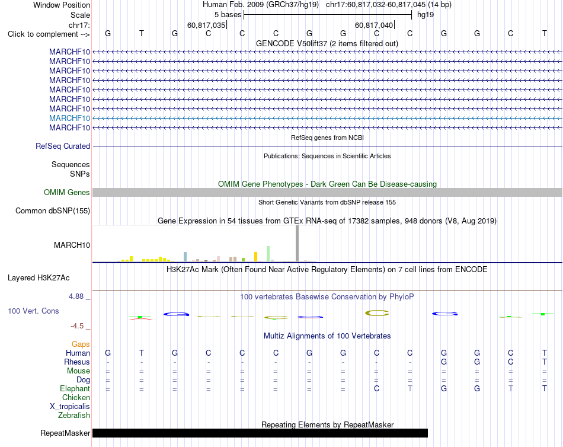Click the '100 Vert. Cons' track label
This screenshot has width=563, height=447.
pyautogui.click(x=33, y=311)
